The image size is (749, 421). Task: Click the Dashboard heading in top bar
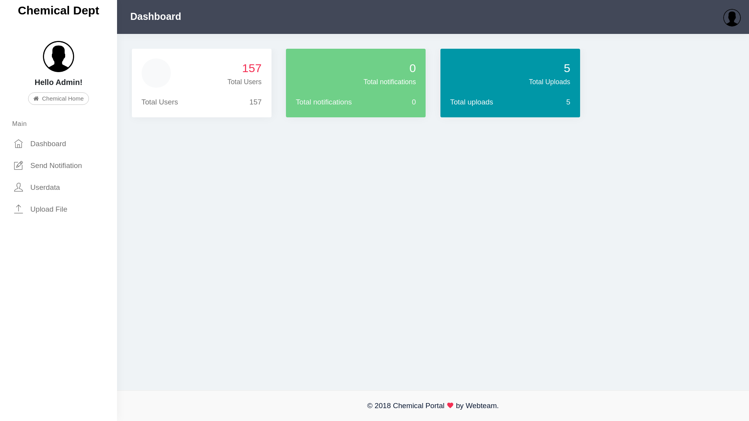(x=155, y=17)
